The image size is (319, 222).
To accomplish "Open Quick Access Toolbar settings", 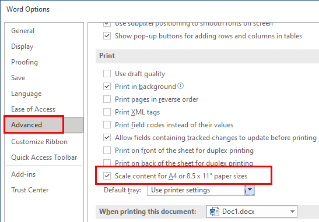I will [x=44, y=157].
